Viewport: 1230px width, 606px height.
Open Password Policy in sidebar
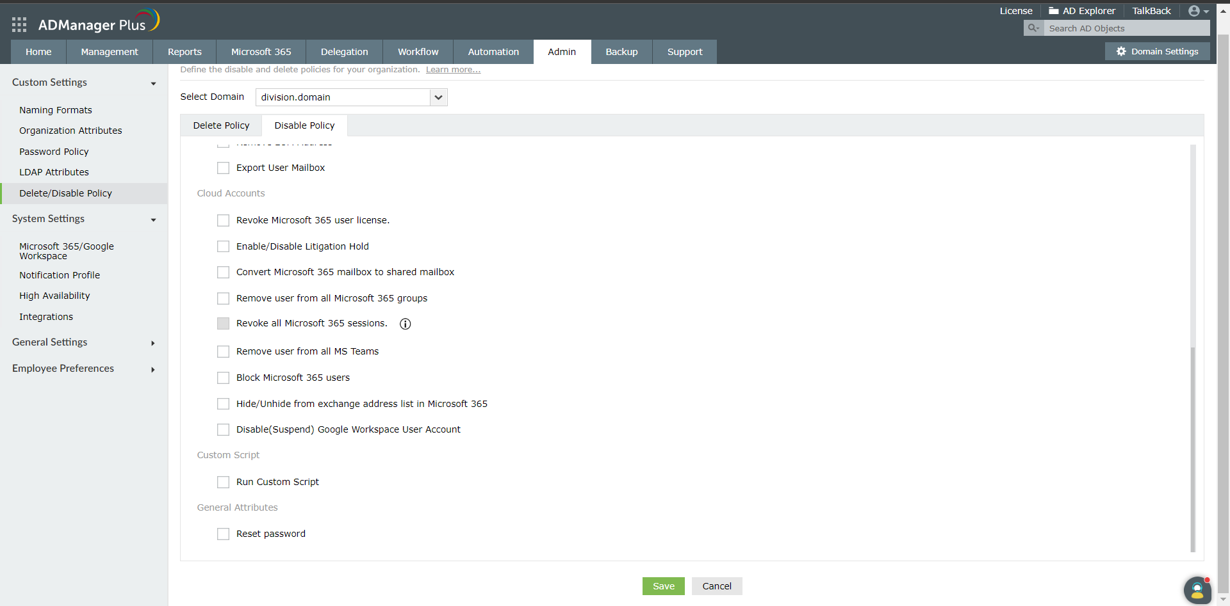(54, 152)
